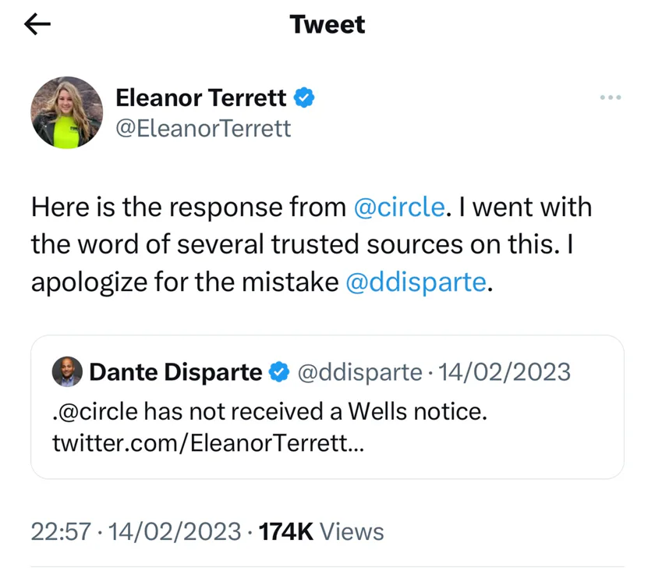
Task: Open the quoted tweet about Wells notice
Action: pyautogui.click(x=327, y=407)
